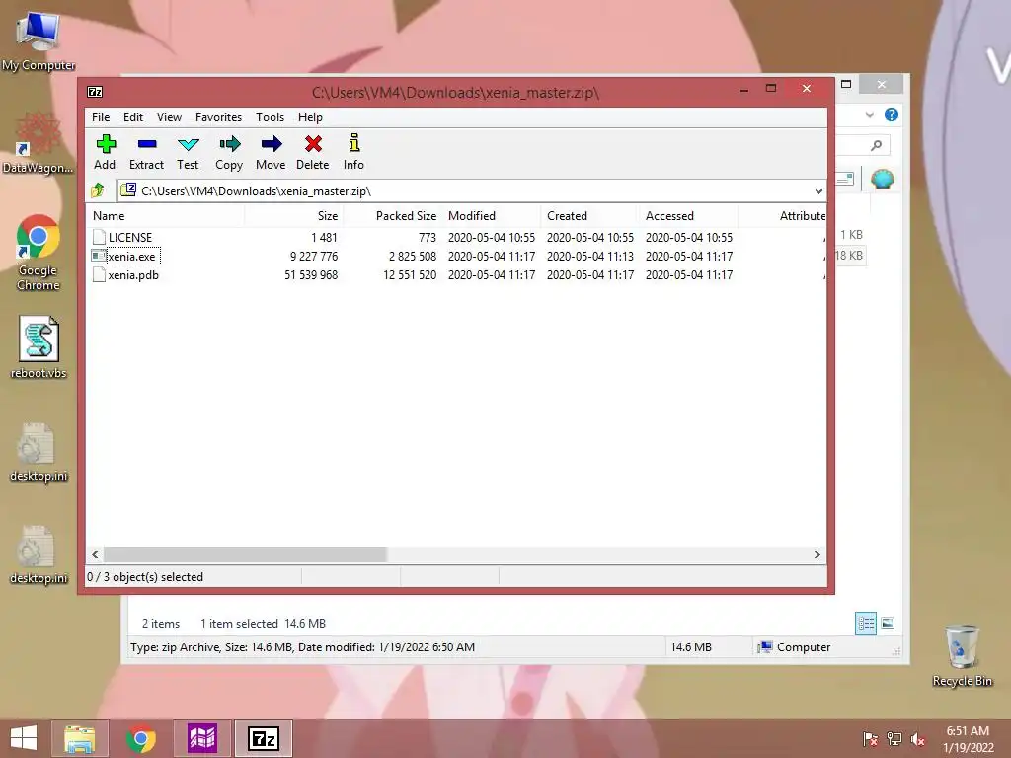Expand the Explorer ribbon chevron
This screenshot has height=758, width=1011.
(x=869, y=114)
